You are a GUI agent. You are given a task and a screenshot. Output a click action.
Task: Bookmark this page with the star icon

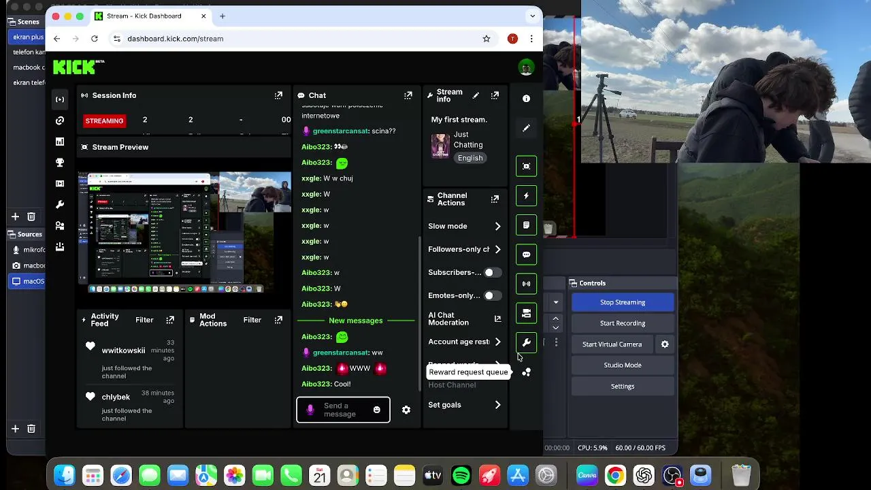[487, 39]
